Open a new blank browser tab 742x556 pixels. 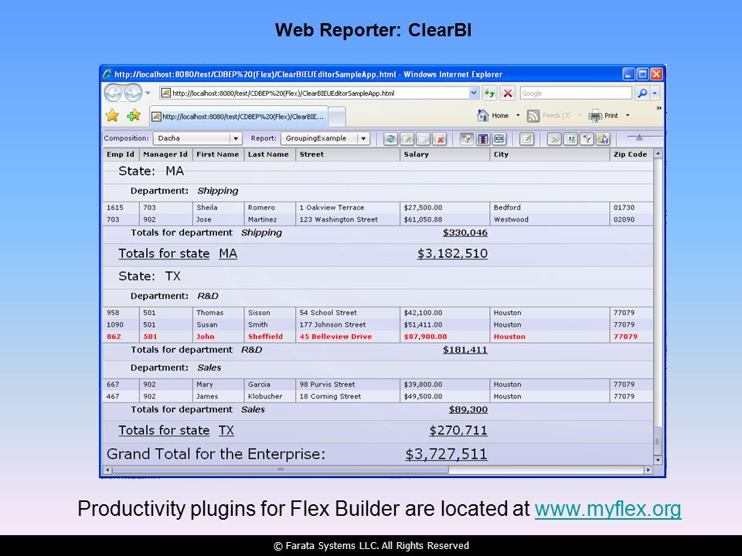(x=336, y=117)
